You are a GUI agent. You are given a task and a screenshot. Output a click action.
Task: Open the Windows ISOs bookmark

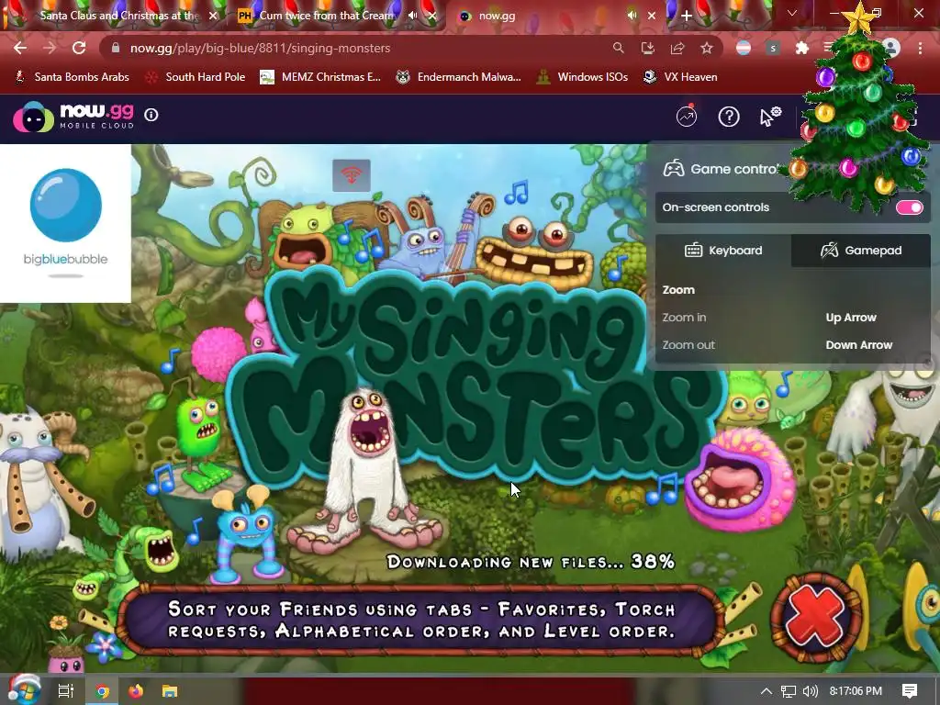tap(582, 77)
